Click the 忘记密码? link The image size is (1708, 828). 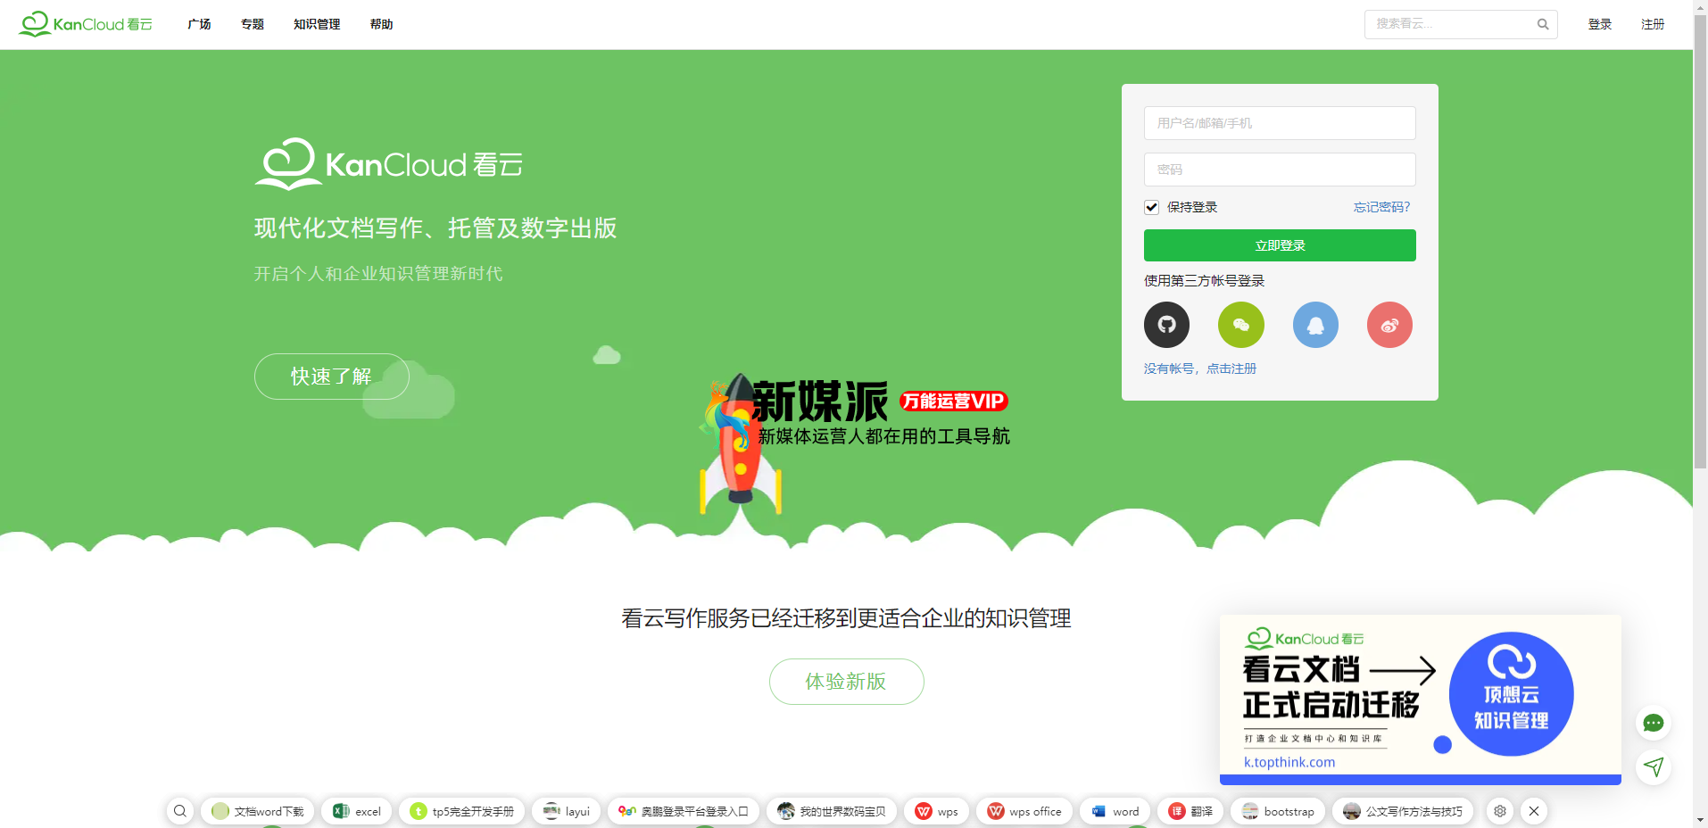(1381, 207)
